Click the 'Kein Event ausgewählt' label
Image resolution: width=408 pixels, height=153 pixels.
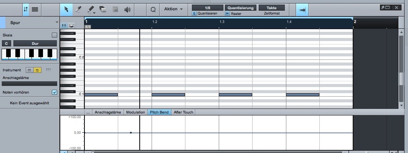click(30, 103)
